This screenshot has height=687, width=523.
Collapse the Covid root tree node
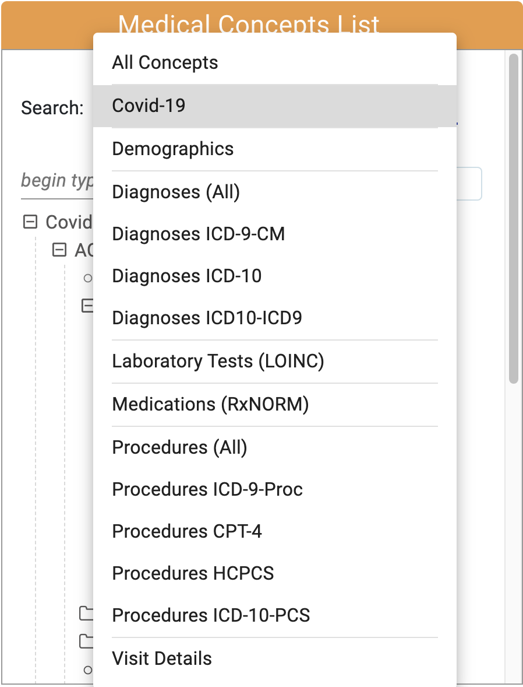(30, 222)
